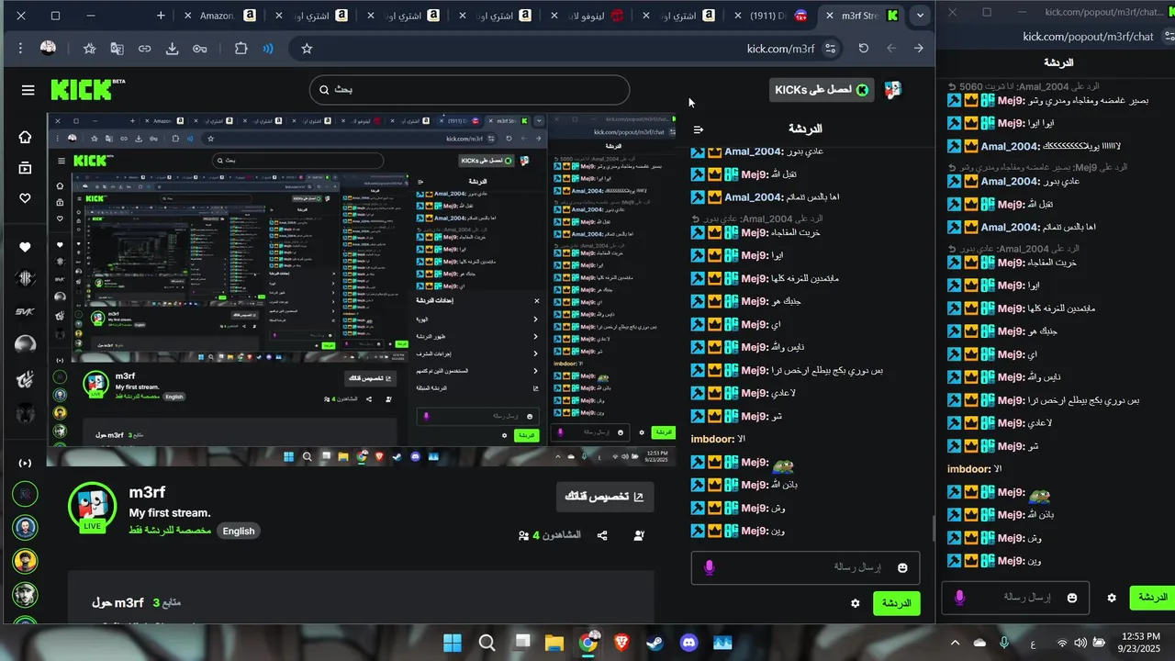Open chat settings gear on main Kick page
This screenshot has width=1175, height=661.
click(x=856, y=603)
